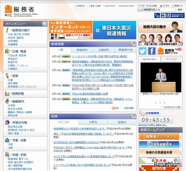Screen dimensions: 186x171
Task: Click the RSS feed icon
Action: point(114,108)
